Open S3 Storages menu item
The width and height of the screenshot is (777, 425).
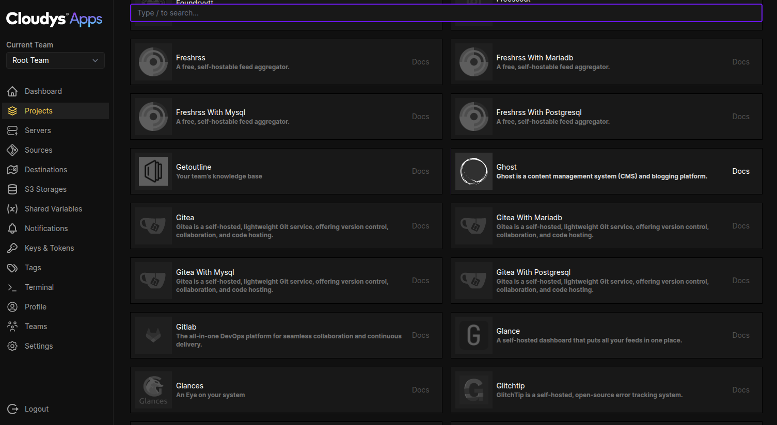click(x=56, y=189)
